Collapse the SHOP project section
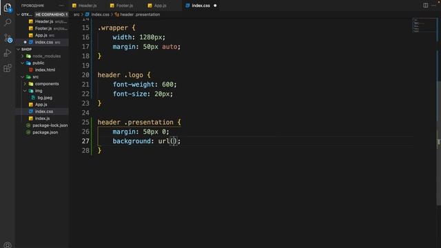This screenshot has width=441, height=248. click(19, 49)
